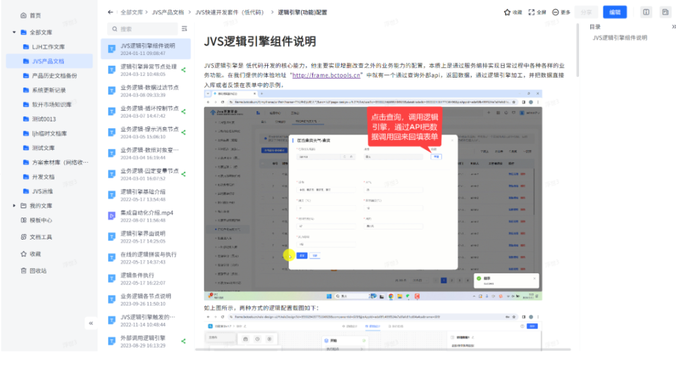Viewport: 676px width, 369px height.
Task: Go to 首页 home in the sidebar
Action: click(35, 15)
